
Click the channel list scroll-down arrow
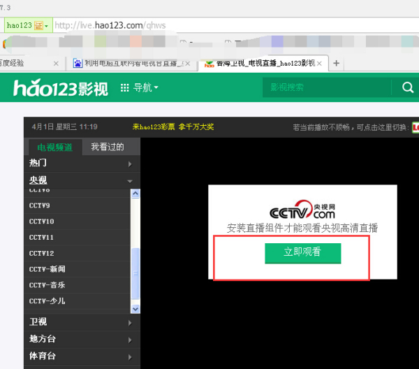135,309
